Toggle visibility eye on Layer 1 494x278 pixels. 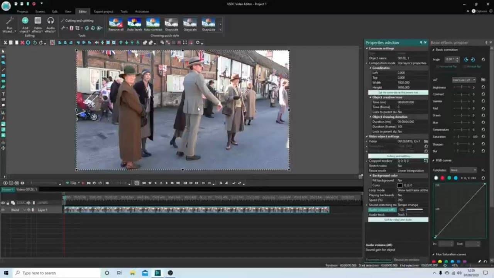3,210
